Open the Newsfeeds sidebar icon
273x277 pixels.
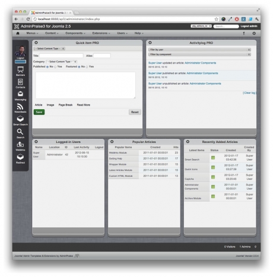pyautogui.click(x=20, y=107)
